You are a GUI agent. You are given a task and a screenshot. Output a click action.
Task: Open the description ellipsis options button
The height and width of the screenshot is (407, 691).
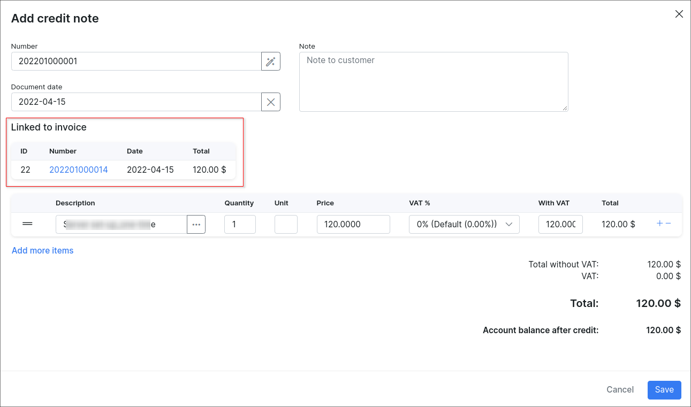(196, 225)
